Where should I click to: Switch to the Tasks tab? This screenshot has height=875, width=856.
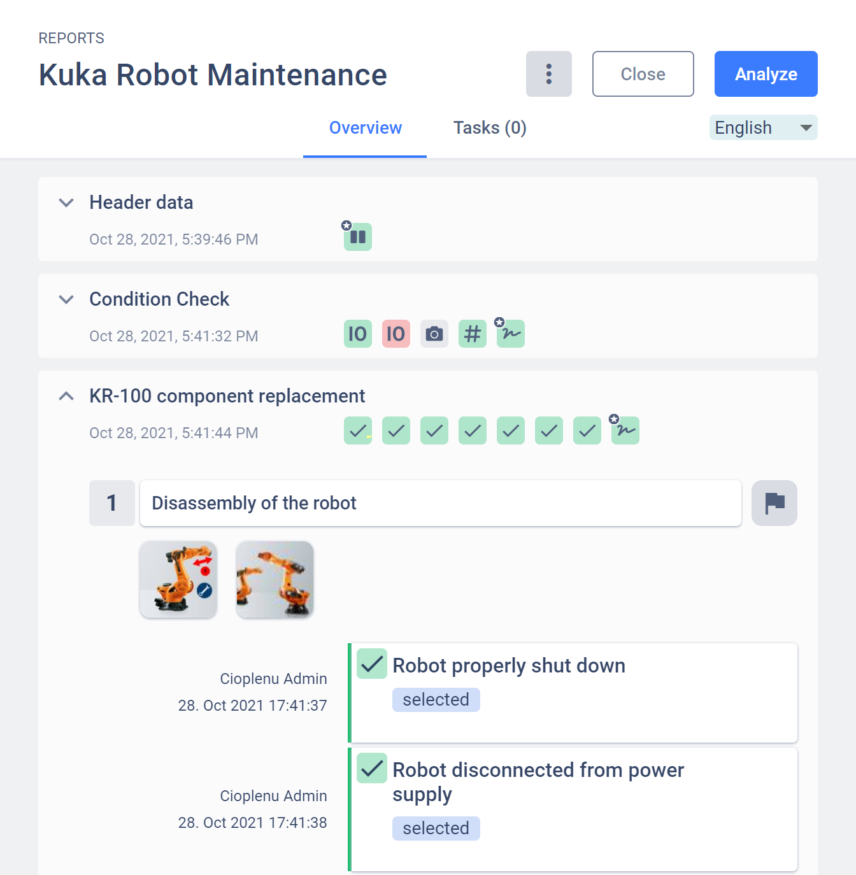point(489,127)
